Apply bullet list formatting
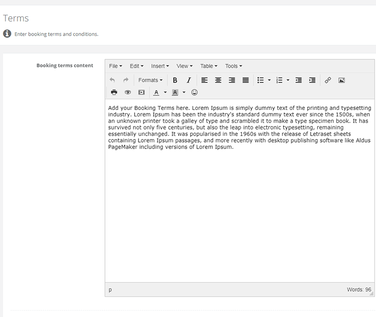 tap(260, 80)
